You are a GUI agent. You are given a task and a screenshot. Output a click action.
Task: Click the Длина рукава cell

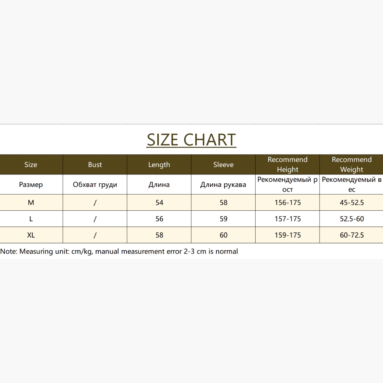point(223,184)
